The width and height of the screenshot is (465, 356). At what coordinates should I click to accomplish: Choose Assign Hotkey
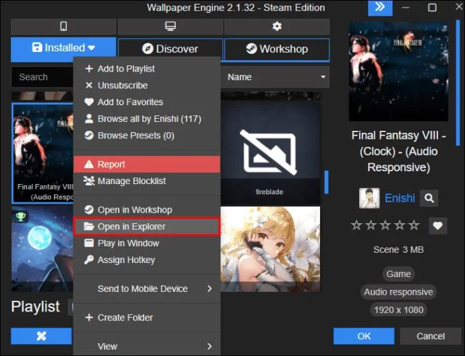[147, 260]
